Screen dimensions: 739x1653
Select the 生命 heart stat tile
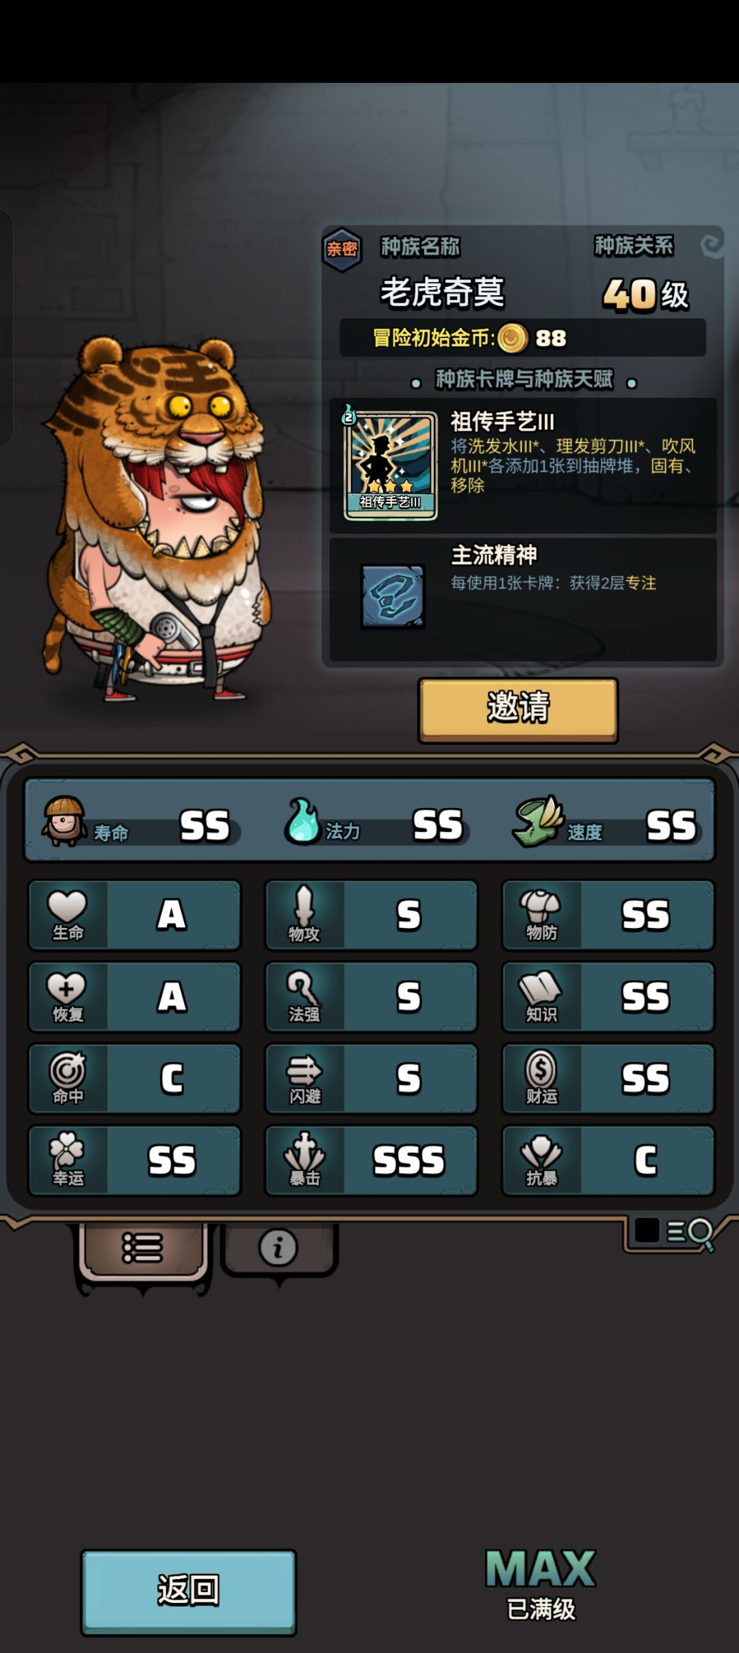[135, 916]
